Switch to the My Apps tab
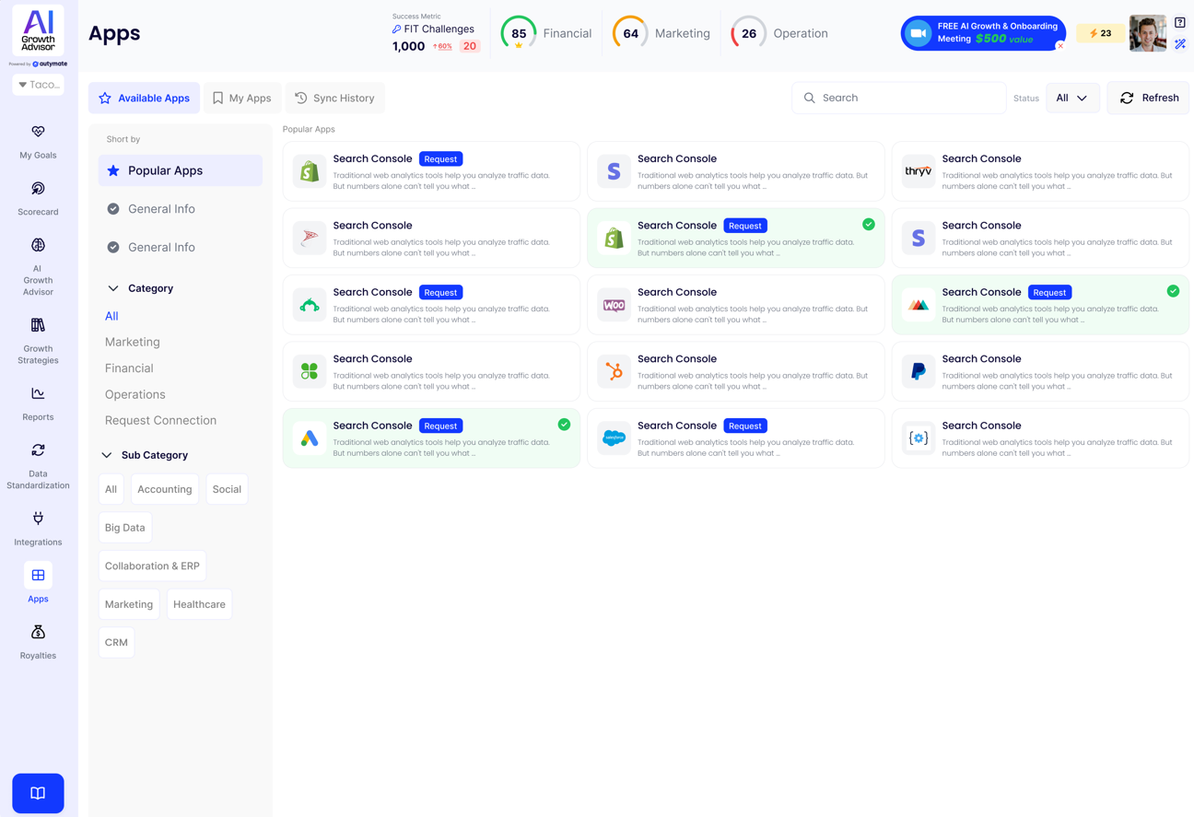The width and height of the screenshot is (1194, 817). [241, 98]
